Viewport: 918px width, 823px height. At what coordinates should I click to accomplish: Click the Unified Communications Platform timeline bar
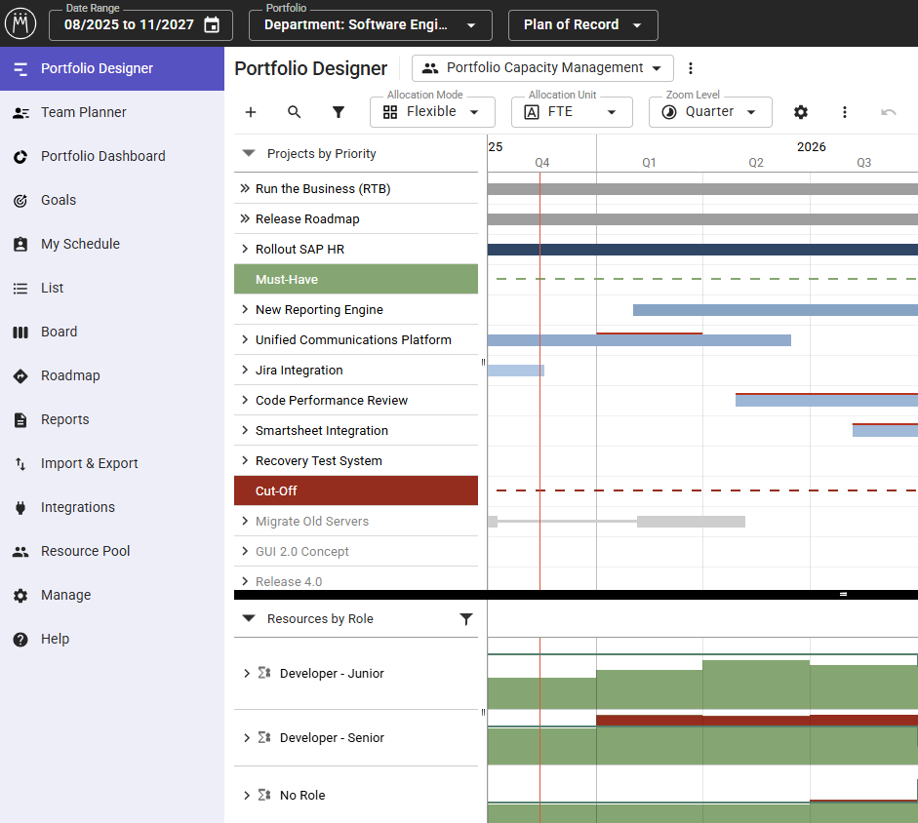[639, 341]
